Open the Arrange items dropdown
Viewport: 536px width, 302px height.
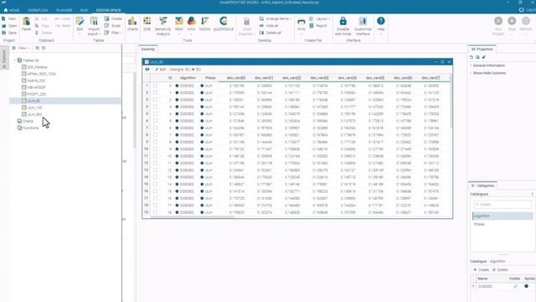click(276, 18)
